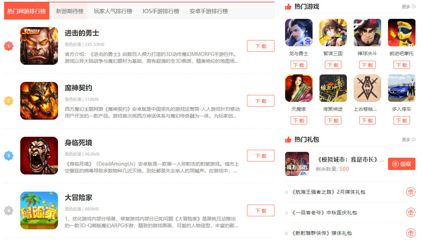This screenshot has width=422, height=242.
Task: Expand 更多 next to 热门游戏
Action: [x=408, y=7]
